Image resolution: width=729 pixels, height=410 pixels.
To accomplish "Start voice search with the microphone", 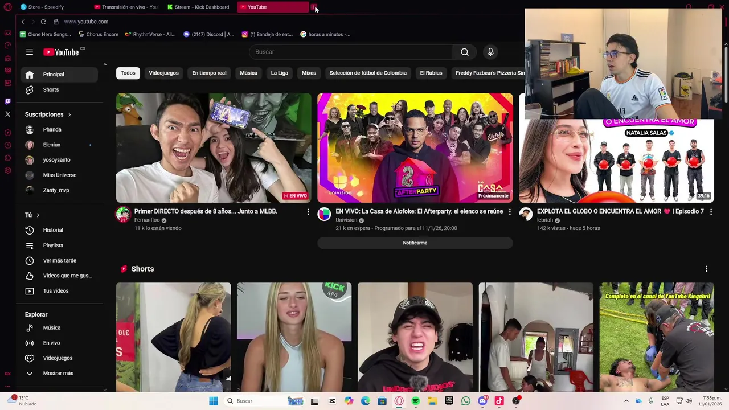I will coord(490,52).
